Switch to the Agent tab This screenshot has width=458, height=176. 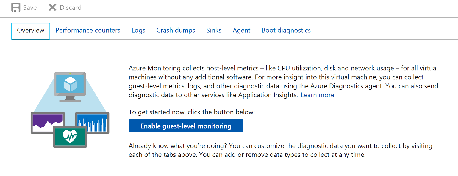tap(242, 30)
